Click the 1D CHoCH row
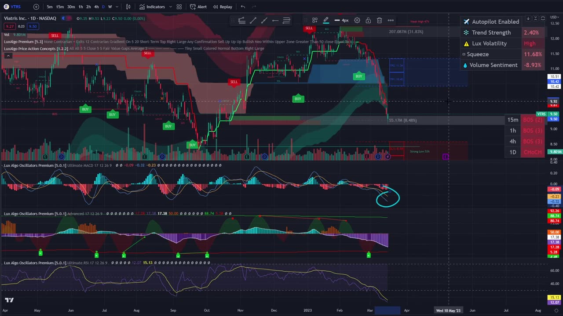This screenshot has height=316, width=563. tap(526, 152)
